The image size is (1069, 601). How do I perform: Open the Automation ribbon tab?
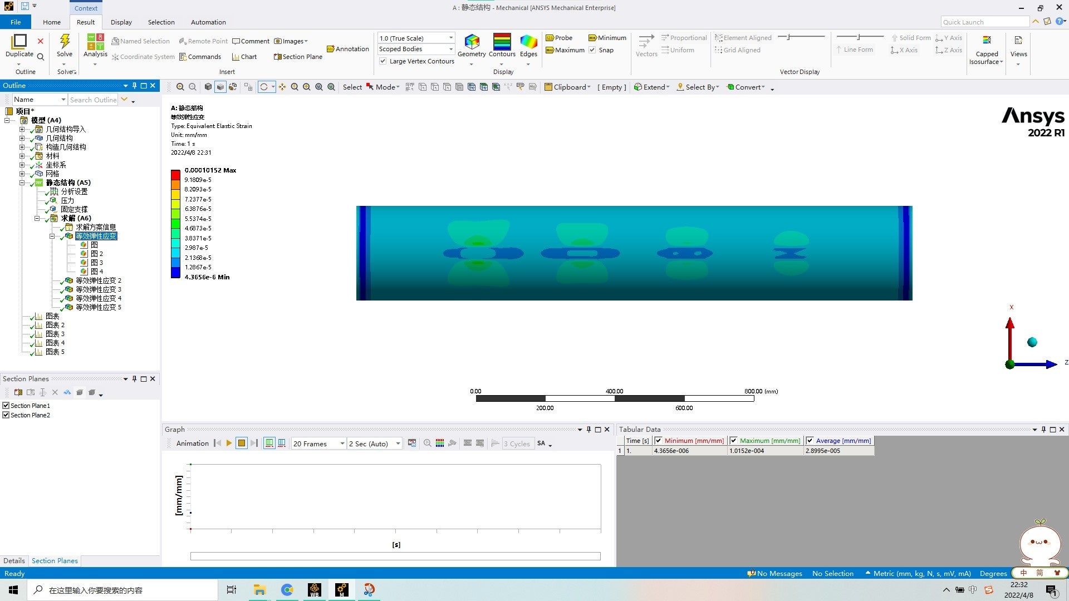[x=208, y=22]
